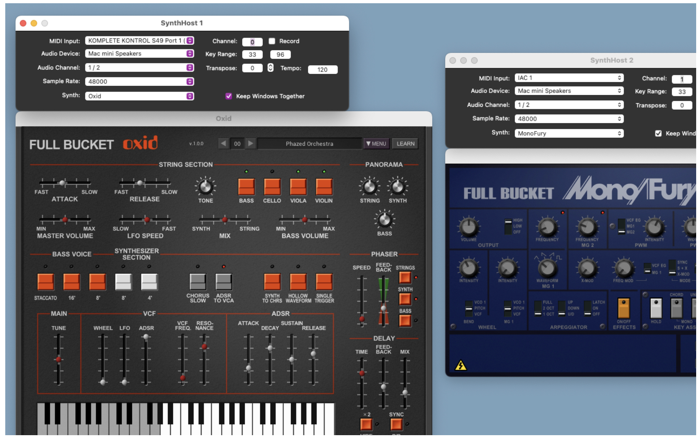Image resolution: width=699 pixels, height=438 pixels.
Task: Click the Key Range lower field in SynthHost 1
Action: (x=252, y=54)
